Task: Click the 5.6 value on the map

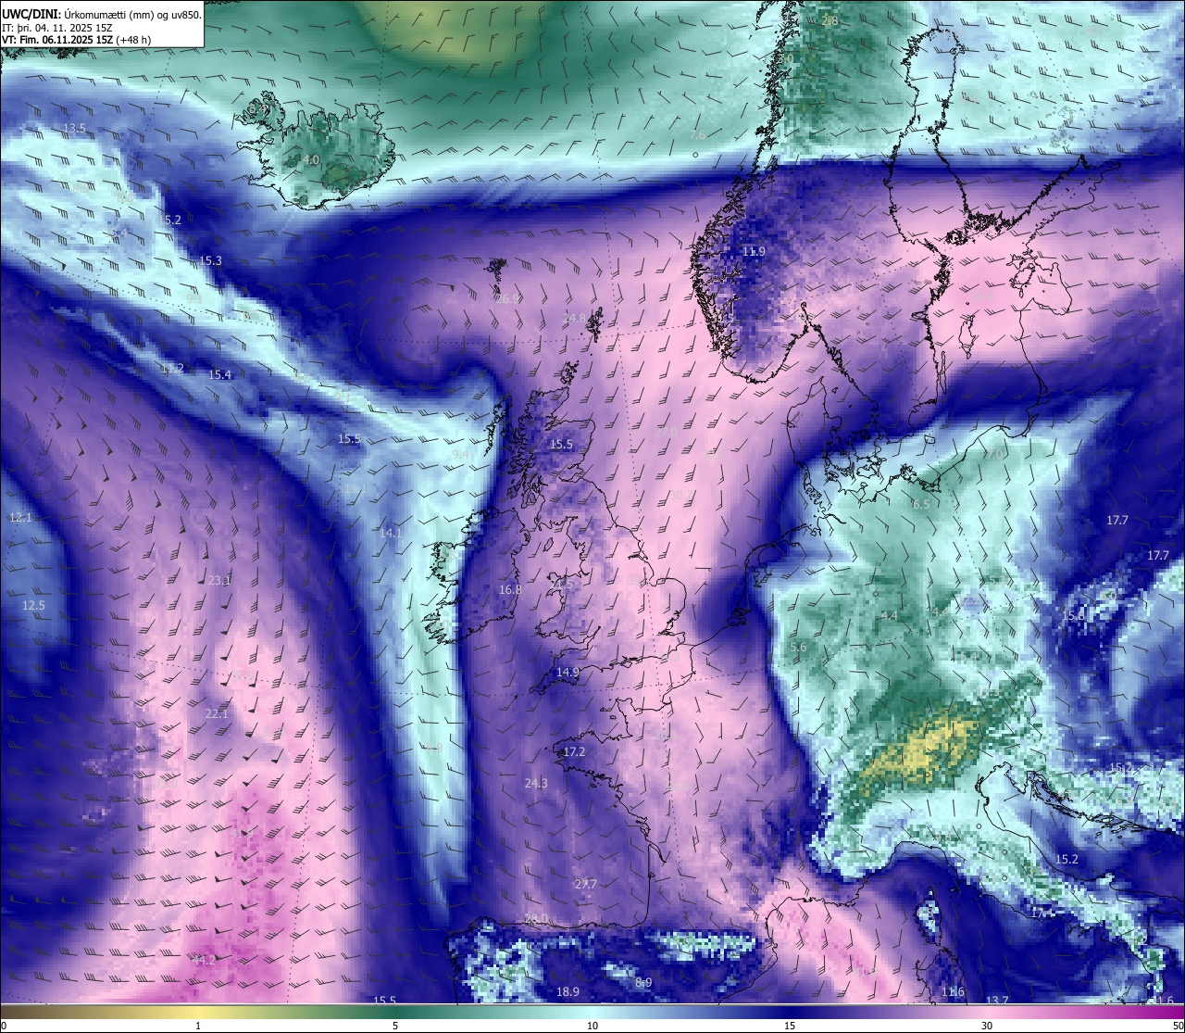Action: pos(798,647)
